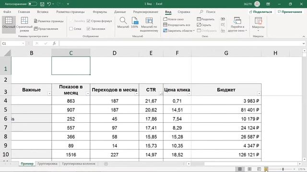
Task: Switch to the Вставка ribbon tab
Action: tap(43, 11)
